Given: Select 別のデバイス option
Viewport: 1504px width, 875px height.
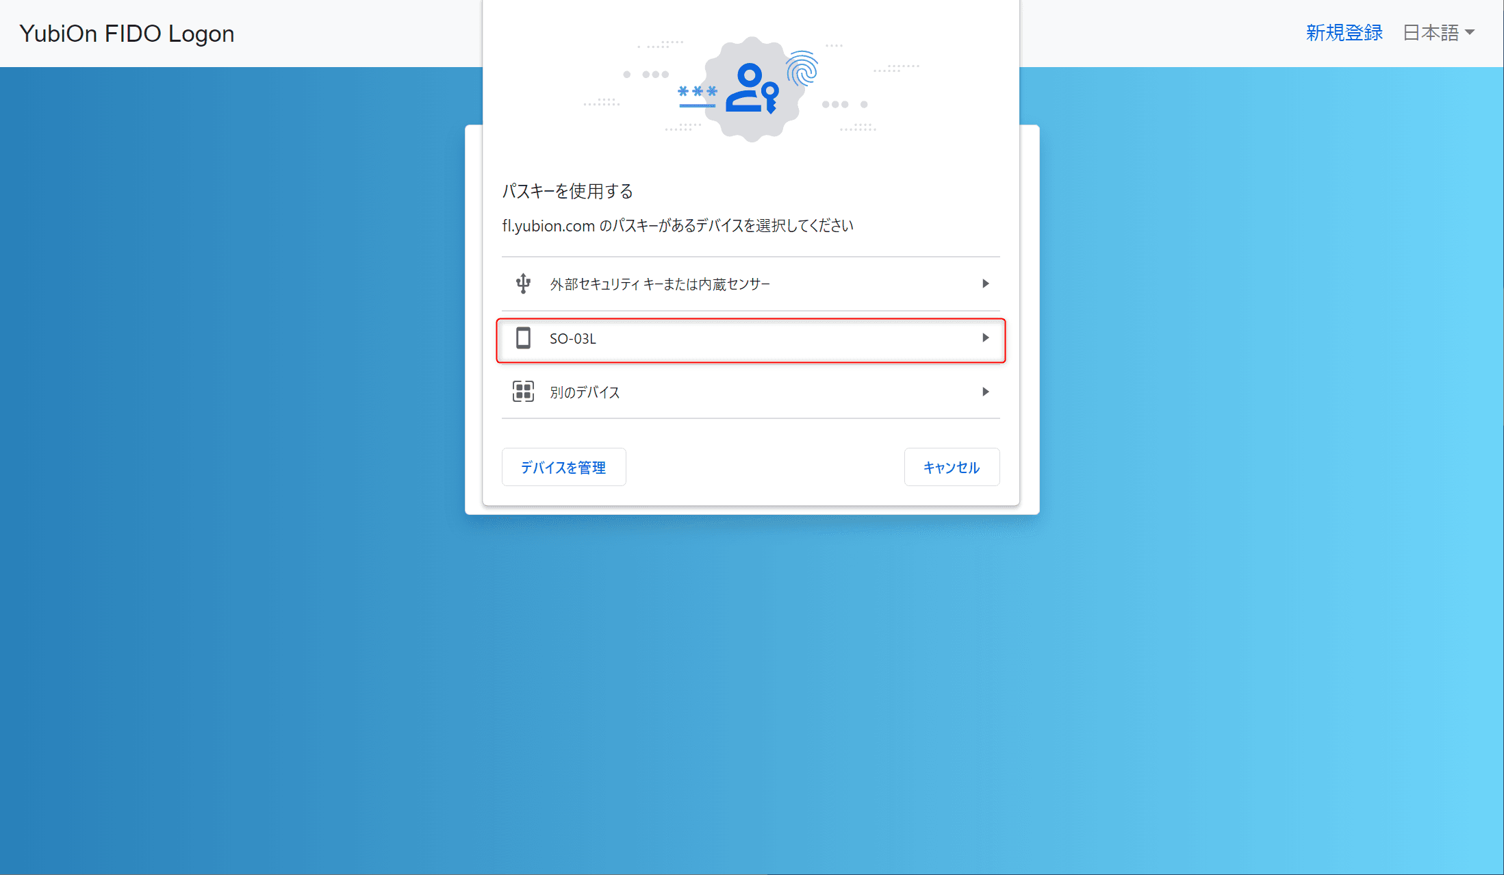Looking at the screenshot, I should 751,392.
